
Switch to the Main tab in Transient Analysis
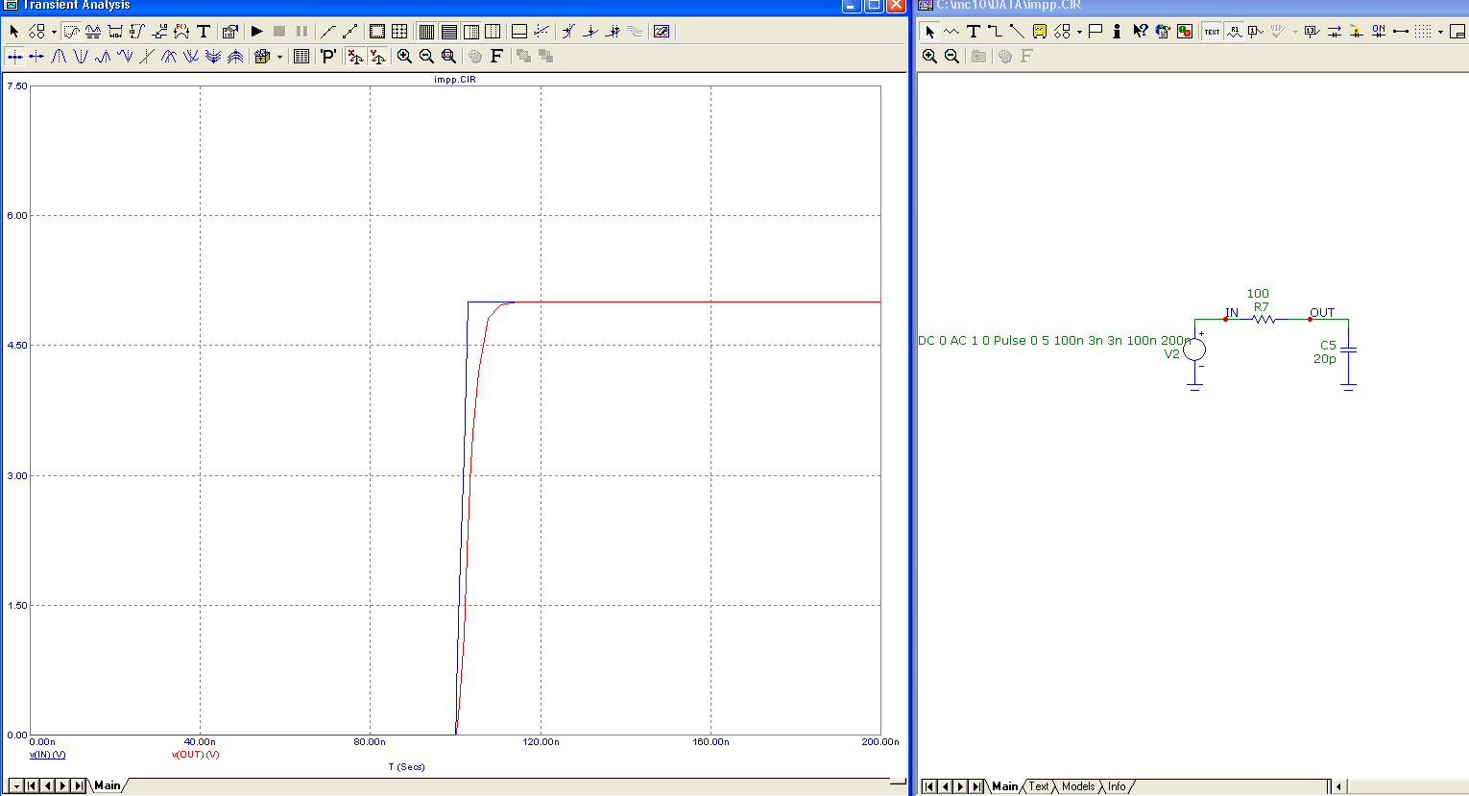click(x=107, y=785)
